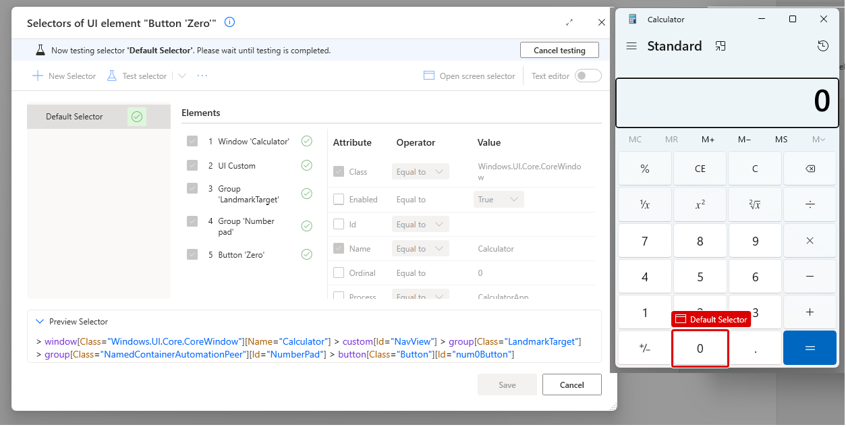846x427 pixels.
Task: Select the UI Custom element row
Action: 251,165
